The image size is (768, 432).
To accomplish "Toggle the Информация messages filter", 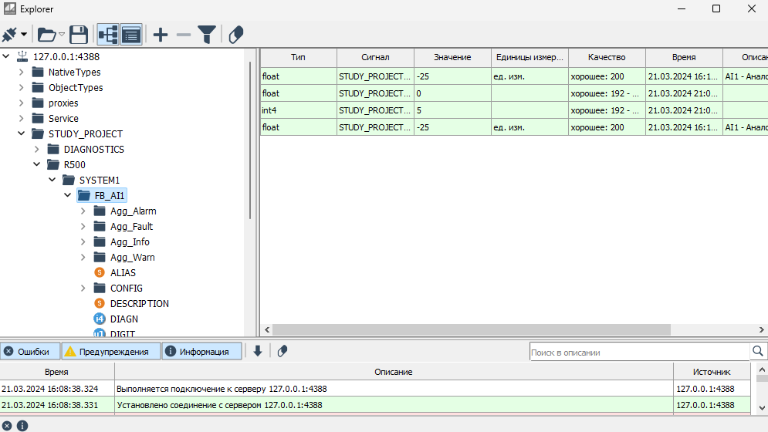I will [201, 352].
